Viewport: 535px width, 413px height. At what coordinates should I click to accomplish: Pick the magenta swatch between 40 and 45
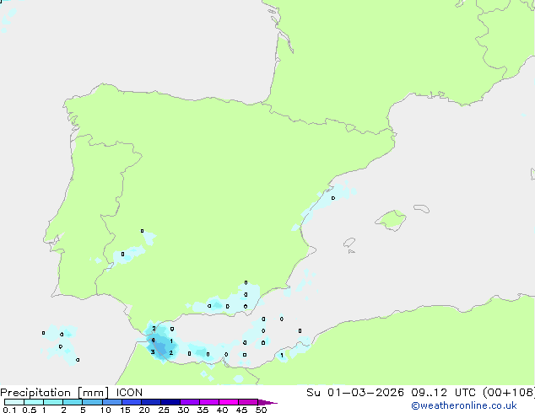click(x=229, y=402)
